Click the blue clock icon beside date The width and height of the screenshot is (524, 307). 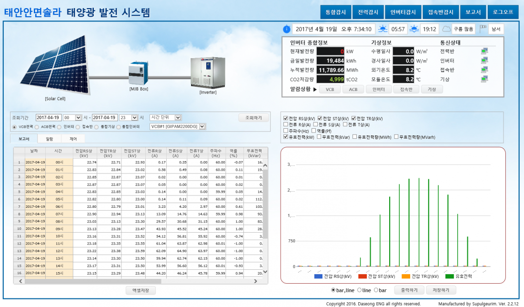[286, 29]
